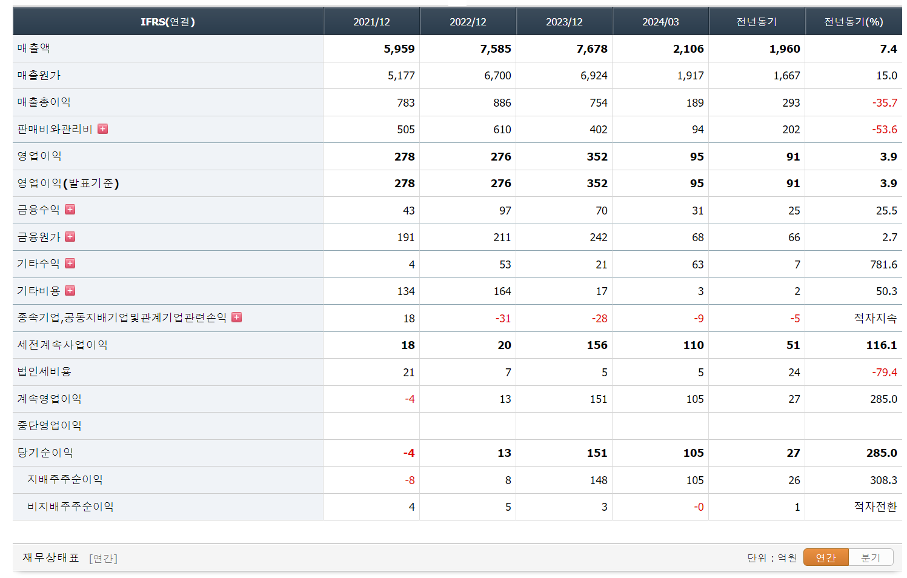Select the 법인세비용 row label

click(44, 371)
